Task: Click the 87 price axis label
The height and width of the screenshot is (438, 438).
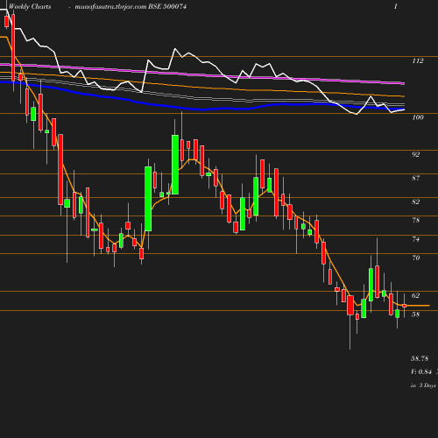Action: click(x=416, y=178)
